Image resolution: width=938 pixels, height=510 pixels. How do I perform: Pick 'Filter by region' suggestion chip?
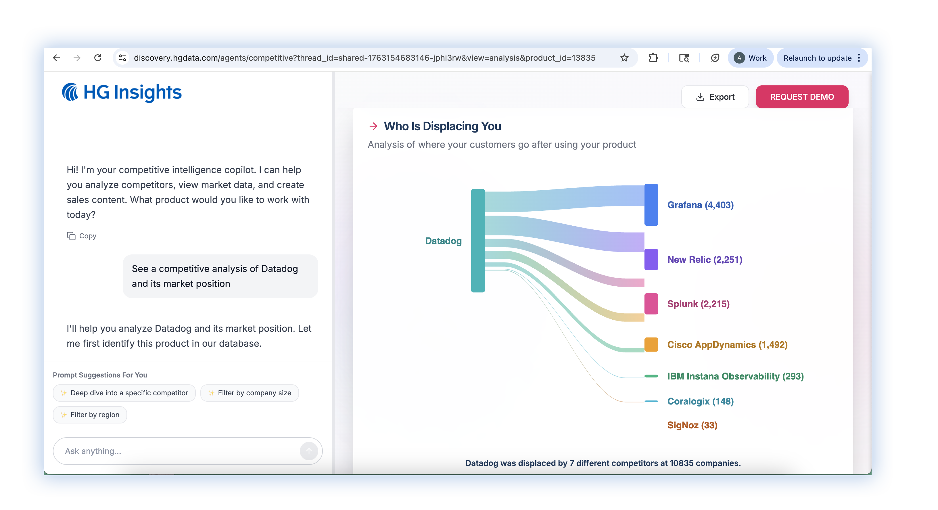pos(90,415)
